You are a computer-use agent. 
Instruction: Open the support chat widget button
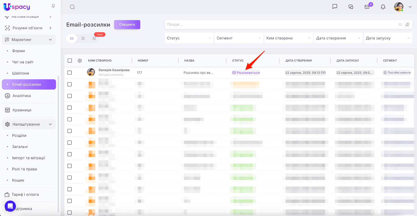click(10, 206)
